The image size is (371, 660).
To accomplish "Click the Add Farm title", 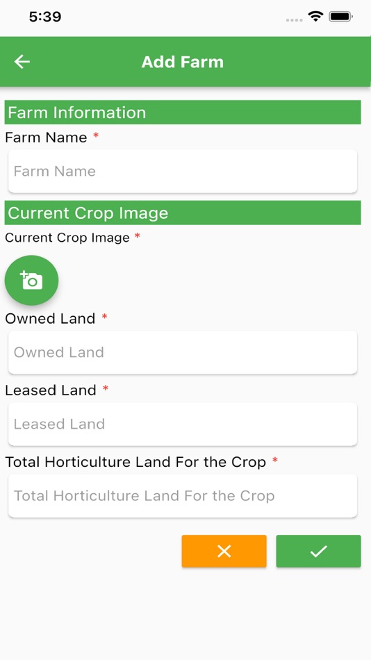I will 182,62.
